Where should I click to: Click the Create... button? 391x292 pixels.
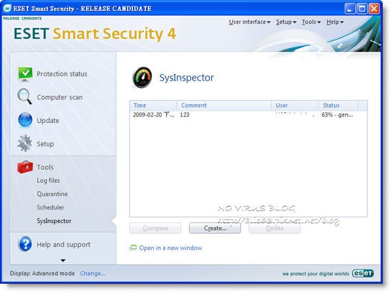(215, 228)
